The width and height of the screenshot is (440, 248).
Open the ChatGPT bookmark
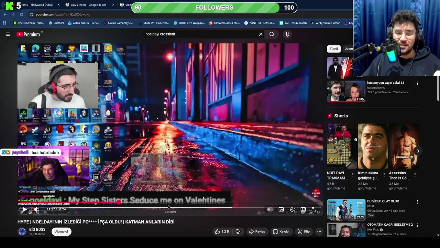tap(56, 23)
